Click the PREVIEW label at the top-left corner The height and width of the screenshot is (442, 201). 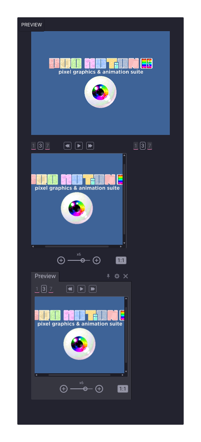32,25
